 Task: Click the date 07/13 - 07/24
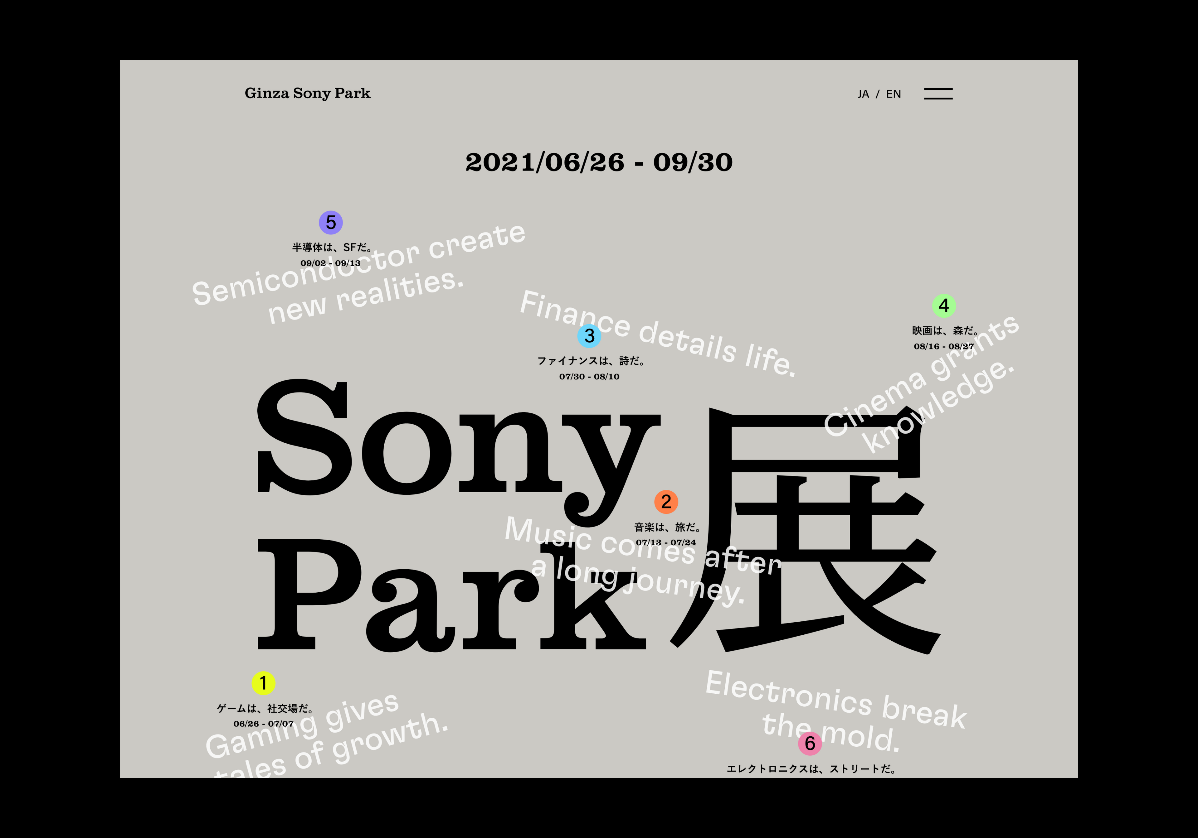pyautogui.click(x=666, y=542)
